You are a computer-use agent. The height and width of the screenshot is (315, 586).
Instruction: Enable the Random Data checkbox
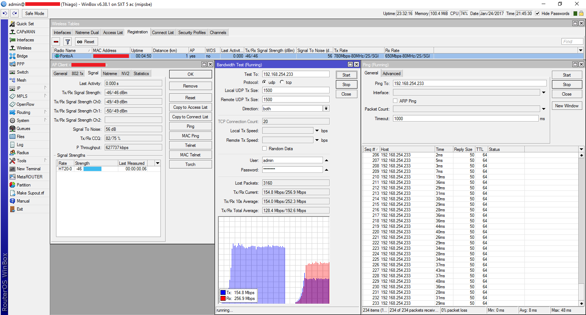(x=264, y=149)
